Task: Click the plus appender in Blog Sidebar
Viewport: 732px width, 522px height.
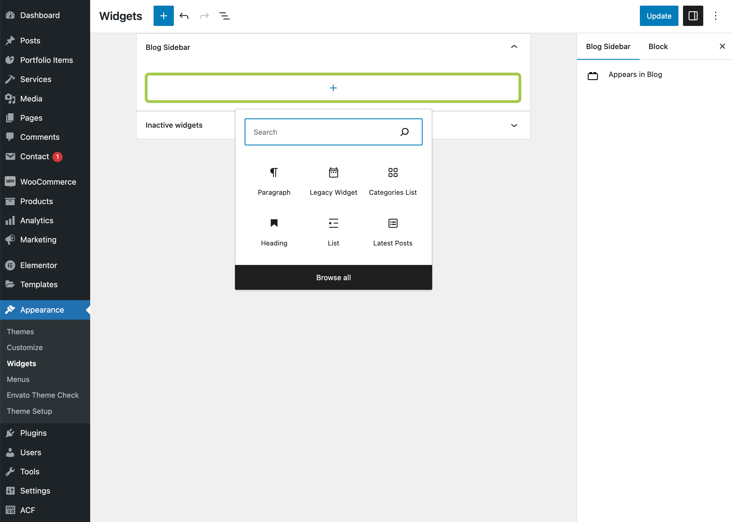Action: point(333,88)
